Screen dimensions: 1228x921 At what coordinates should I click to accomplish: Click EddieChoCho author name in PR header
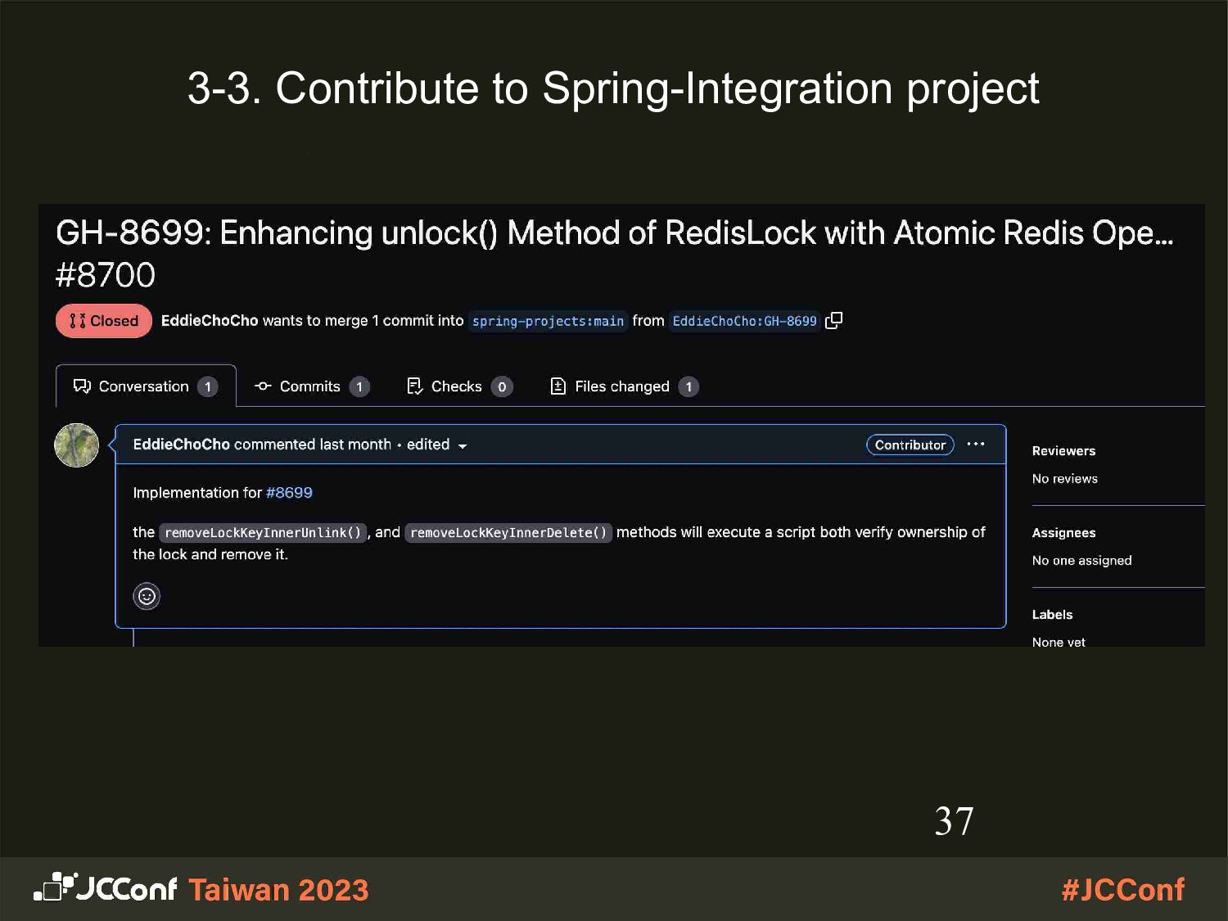[x=210, y=320]
